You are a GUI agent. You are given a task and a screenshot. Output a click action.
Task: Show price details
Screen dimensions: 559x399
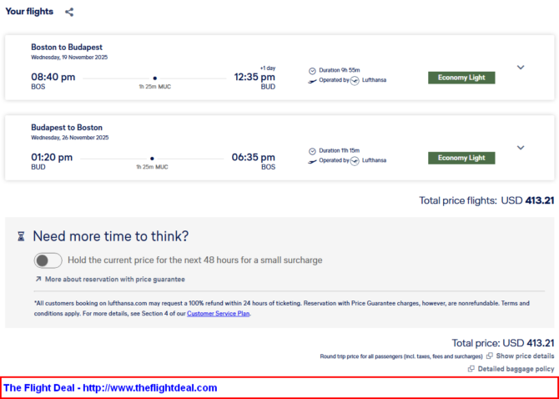[525, 356]
